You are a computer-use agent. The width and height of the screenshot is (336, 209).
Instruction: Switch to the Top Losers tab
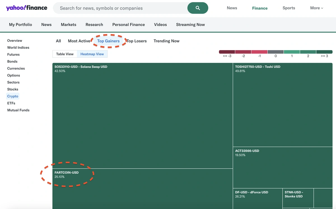coord(137,41)
